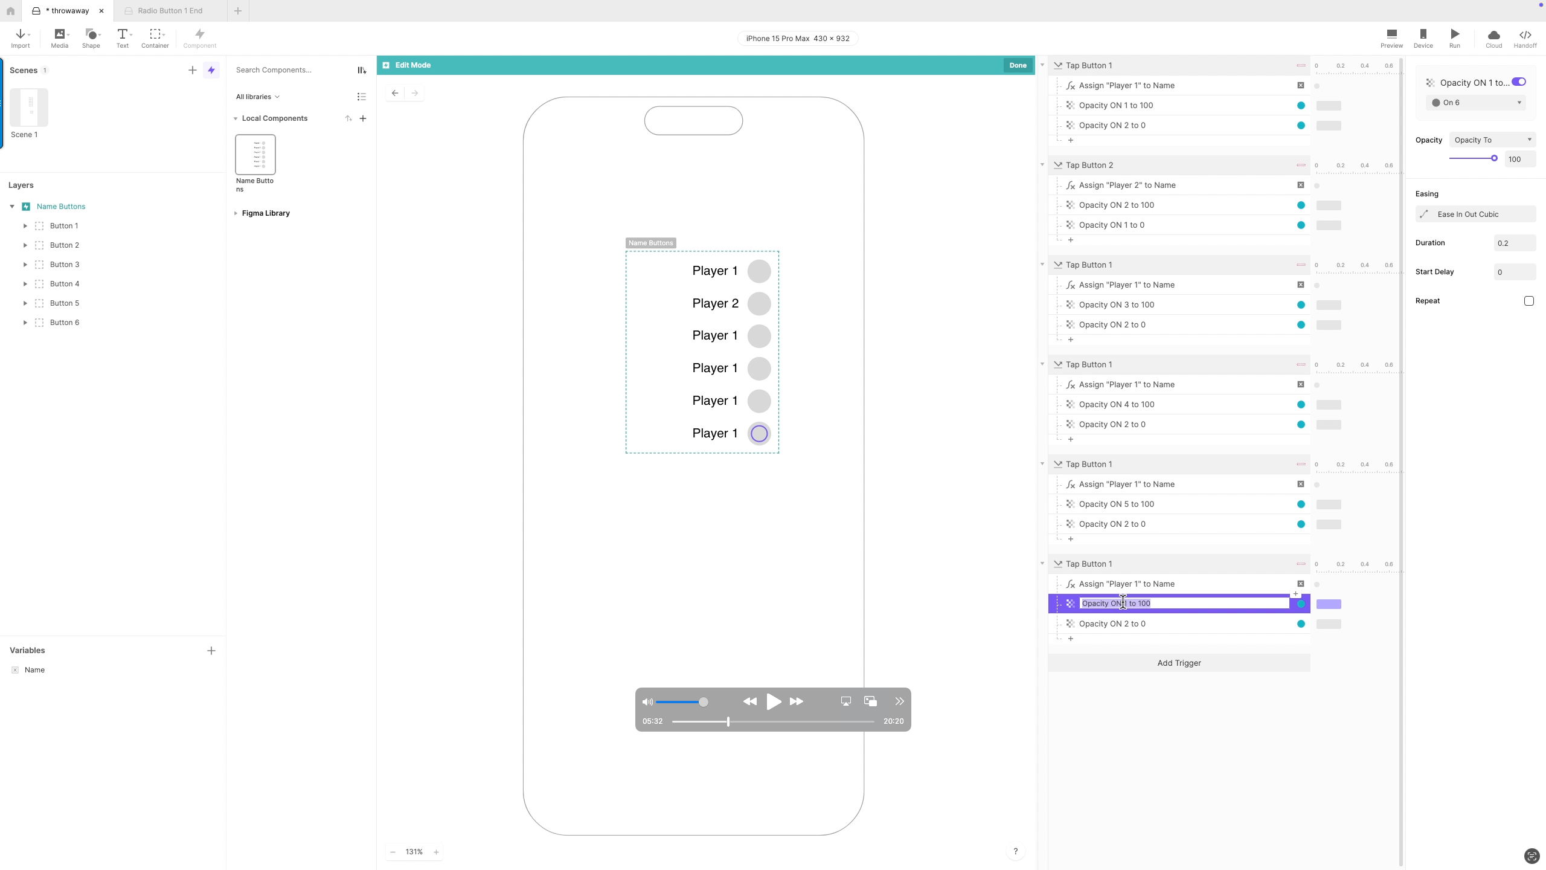Open Device preview icon
This screenshot has height=870, width=1546.
[1423, 34]
